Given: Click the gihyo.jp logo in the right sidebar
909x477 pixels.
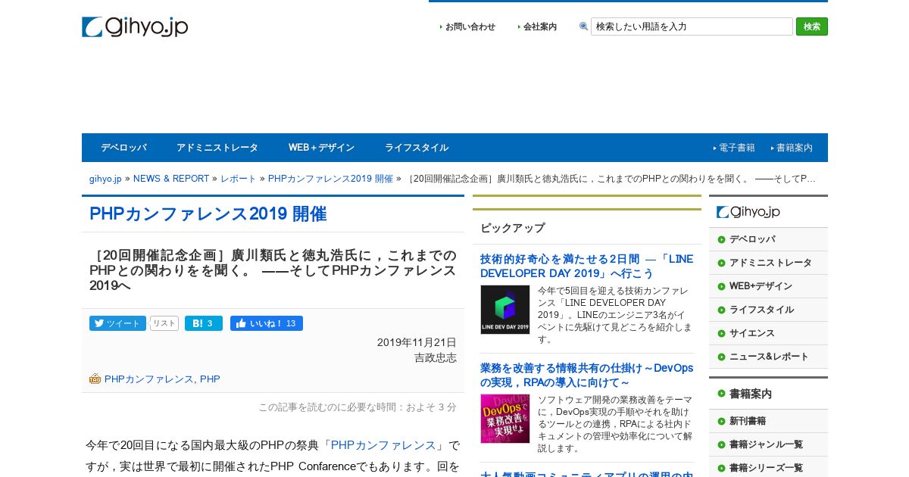Looking at the screenshot, I should coord(748,212).
